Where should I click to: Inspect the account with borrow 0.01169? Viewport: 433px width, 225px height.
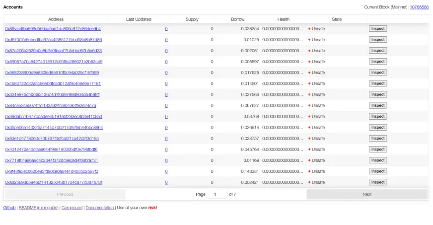[x=378, y=160]
